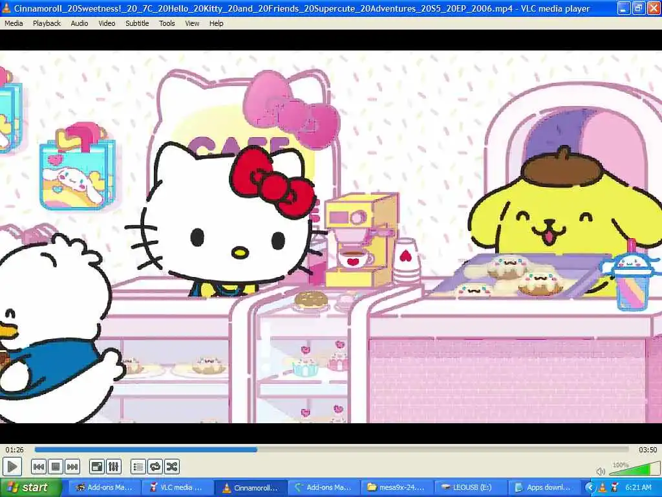Adjust the volume slider at 100%
Image resolution: width=662 pixels, height=497 pixels.
click(x=634, y=469)
